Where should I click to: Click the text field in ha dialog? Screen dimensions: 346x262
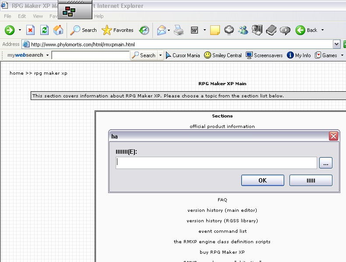pyautogui.click(x=216, y=163)
